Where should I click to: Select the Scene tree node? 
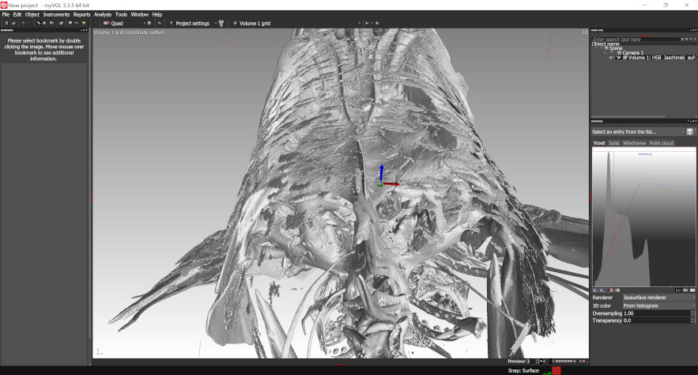point(616,48)
